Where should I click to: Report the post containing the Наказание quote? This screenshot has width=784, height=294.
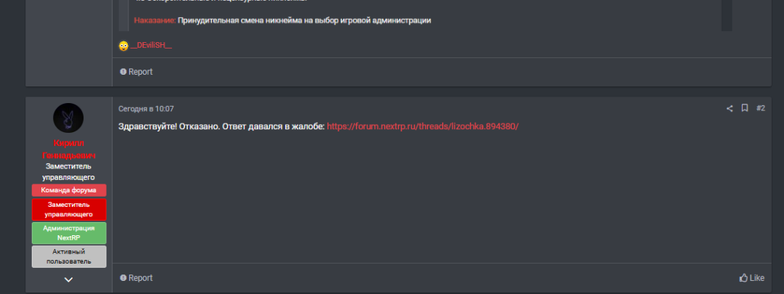pyautogui.click(x=136, y=72)
